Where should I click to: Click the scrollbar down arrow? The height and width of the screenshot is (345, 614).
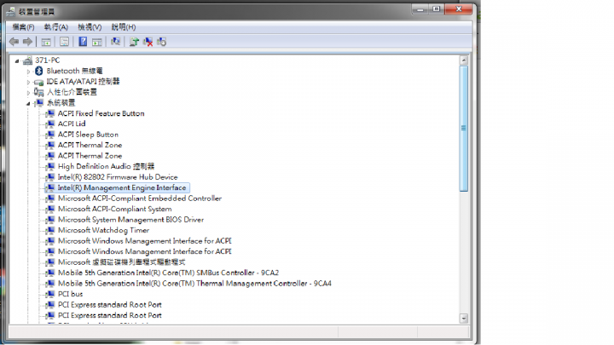pyautogui.click(x=464, y=319)
